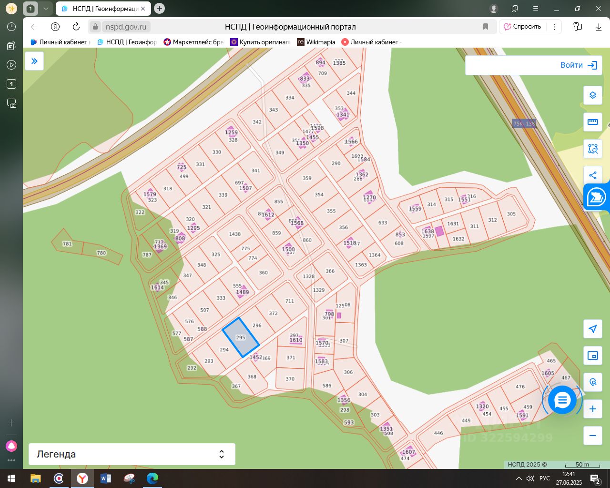Bookmark this page in address bar
The width and height of the screenshot is (610, 488).
tap(486, 27)
